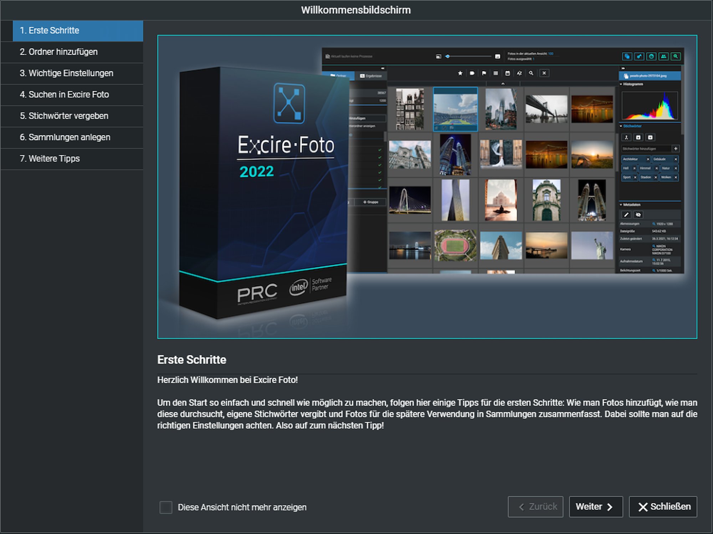The height and width of the screenshot is (534, 713).
Task: Click the Excire Foto 2022 product image
Action: pos(427,187)
